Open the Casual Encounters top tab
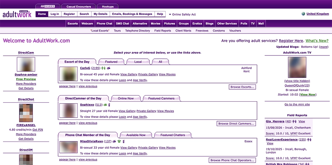Screen dimensions: 332x165 click(x=79, y=7)
